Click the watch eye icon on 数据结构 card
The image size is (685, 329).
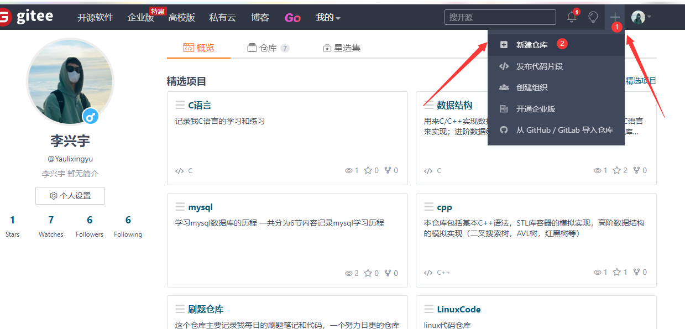pyautogui.click(x=598, y=171)
